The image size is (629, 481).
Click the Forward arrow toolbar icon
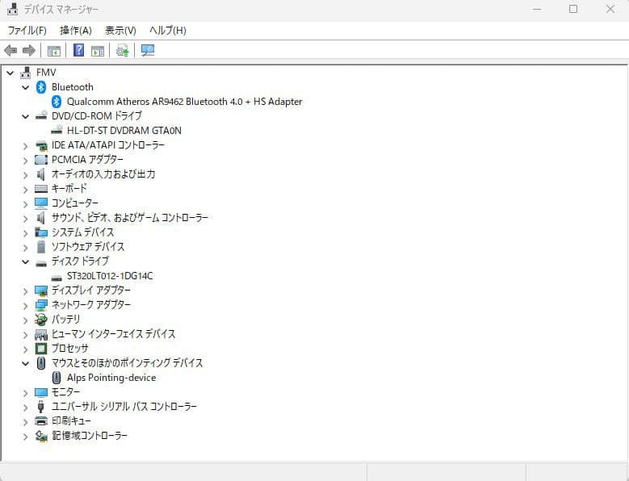[x=29, y=51]
